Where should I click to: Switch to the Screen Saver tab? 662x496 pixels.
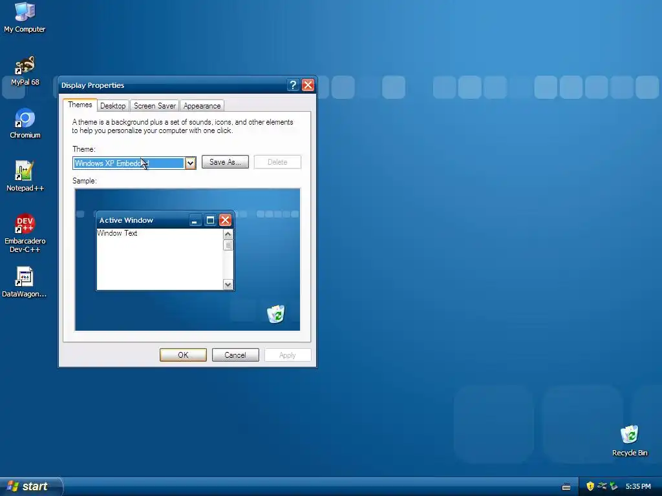pyautogui.click(x=155, y=106)
